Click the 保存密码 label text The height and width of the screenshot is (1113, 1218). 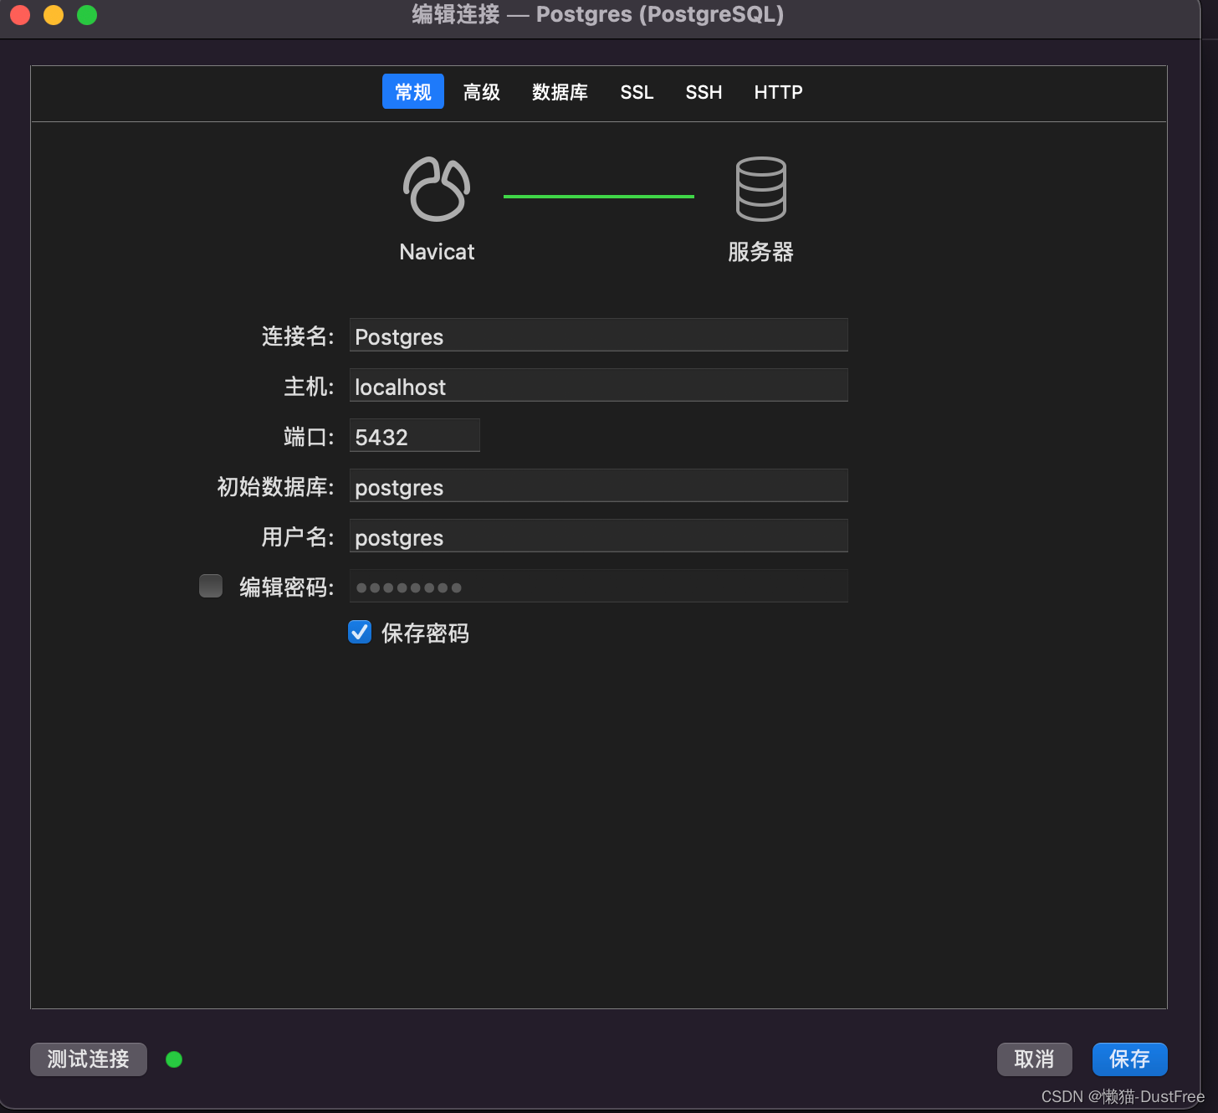[x=425, y=633]
